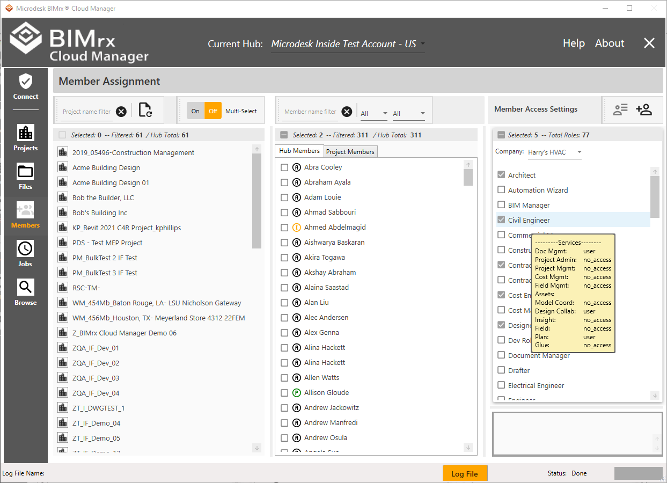Click the member list settings icon
The image size is (667, 483).
point(620,109)
